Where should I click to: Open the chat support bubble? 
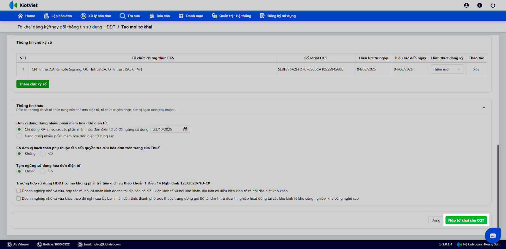point(493,236)
